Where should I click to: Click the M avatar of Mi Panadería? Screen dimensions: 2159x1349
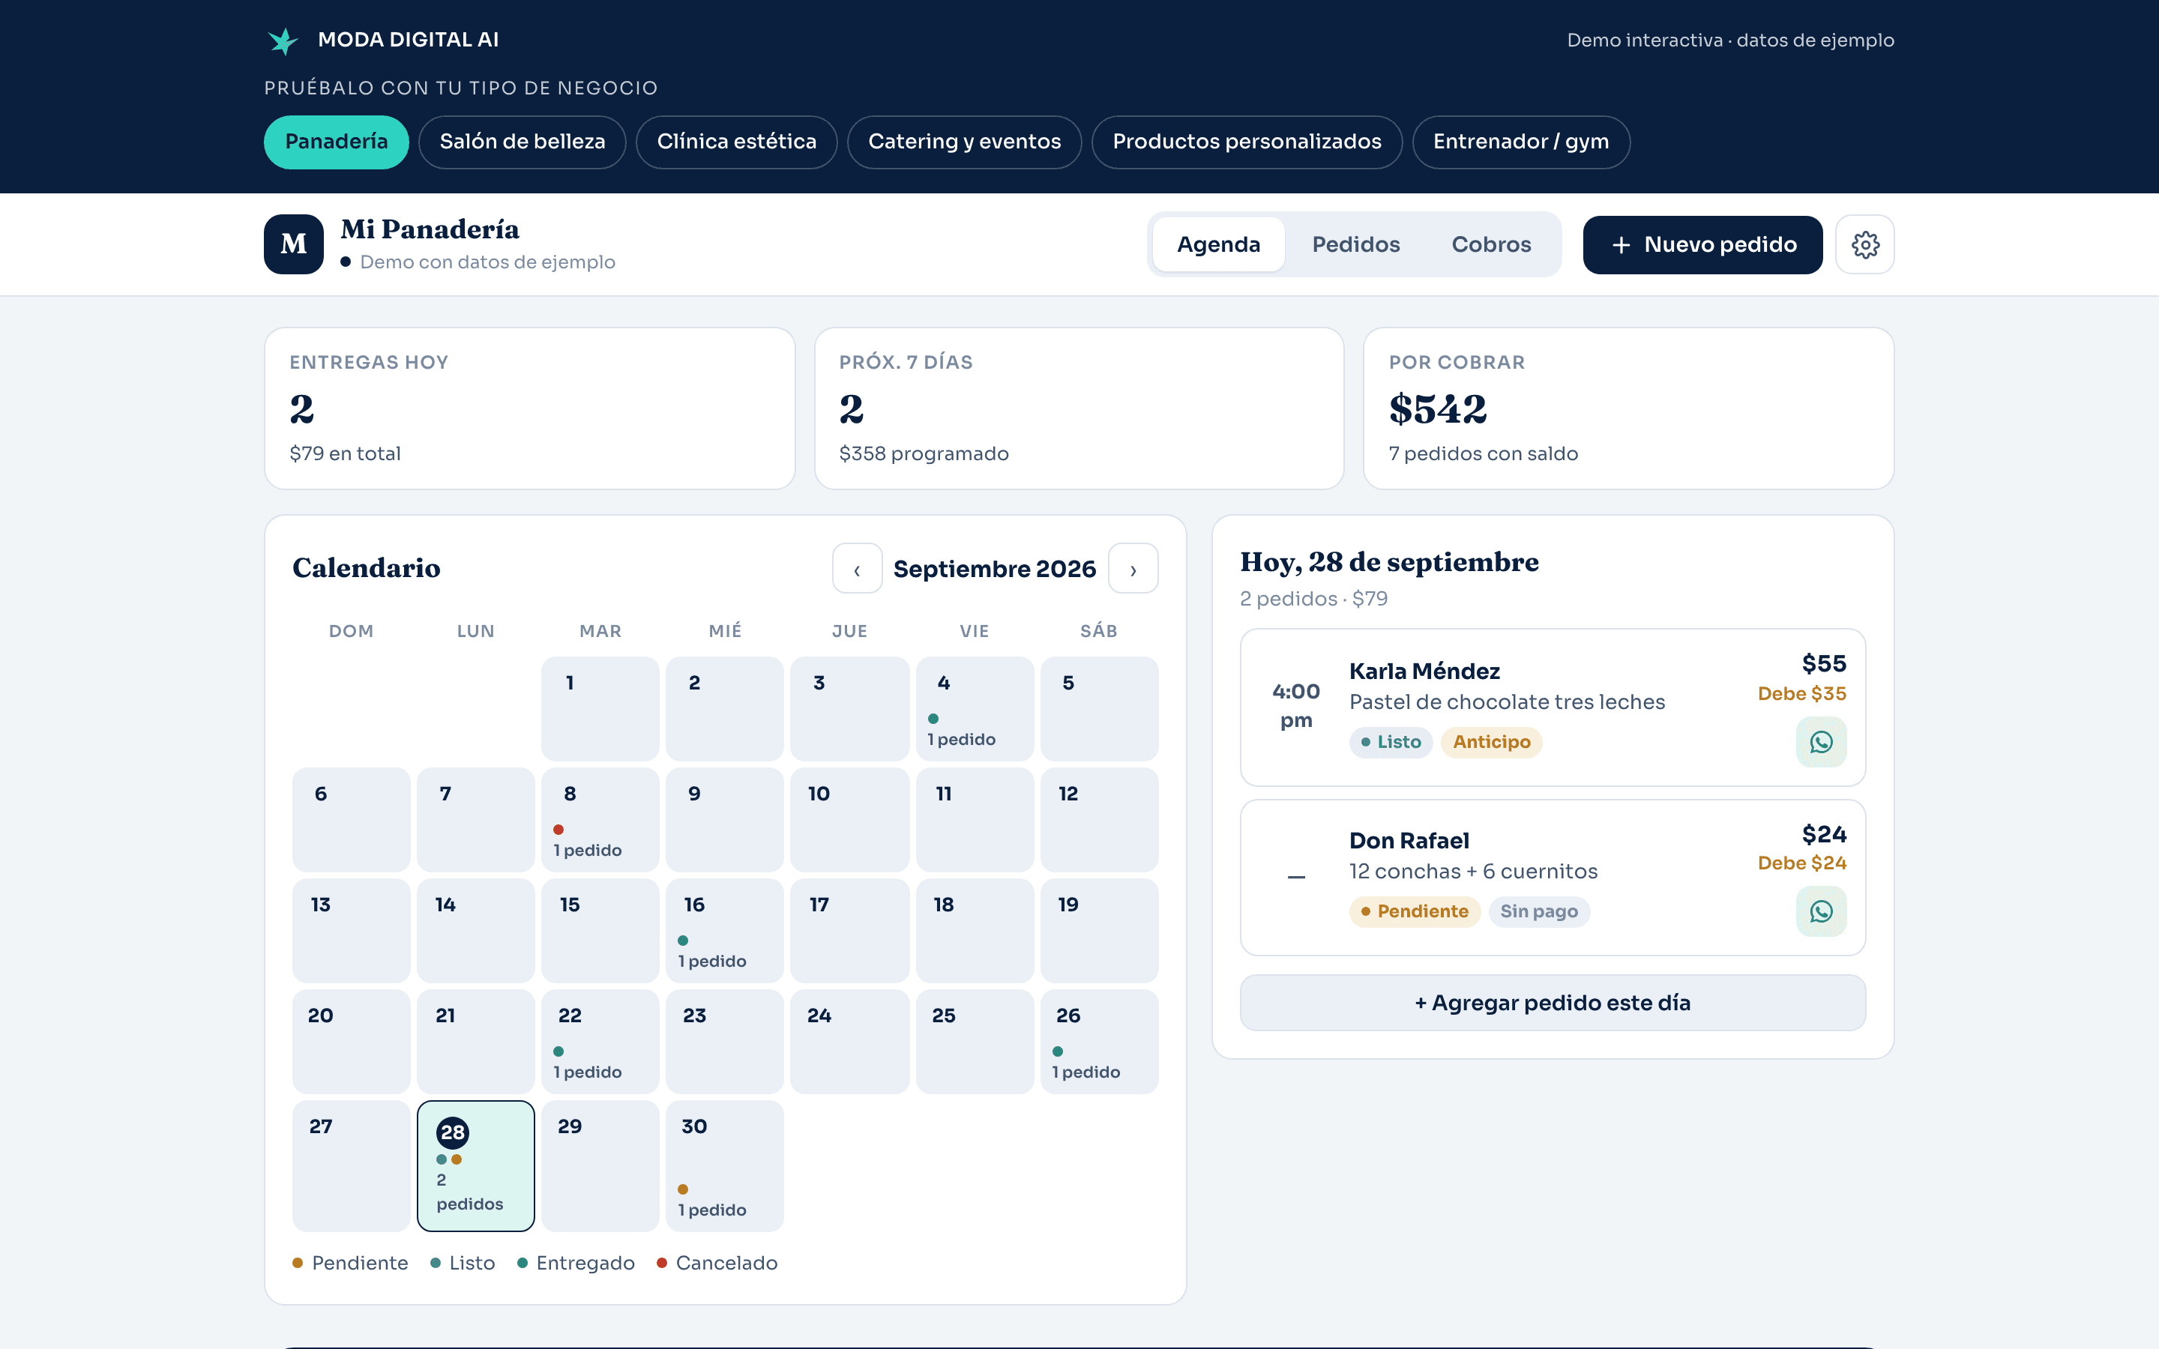tap(294, 244)
